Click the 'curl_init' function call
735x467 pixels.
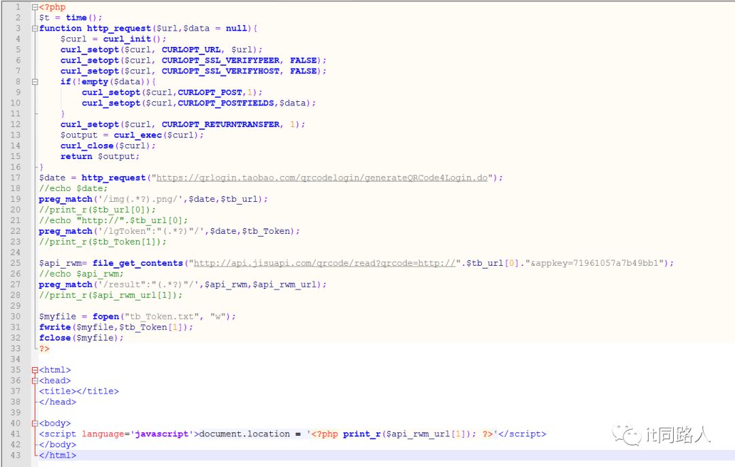127,39
